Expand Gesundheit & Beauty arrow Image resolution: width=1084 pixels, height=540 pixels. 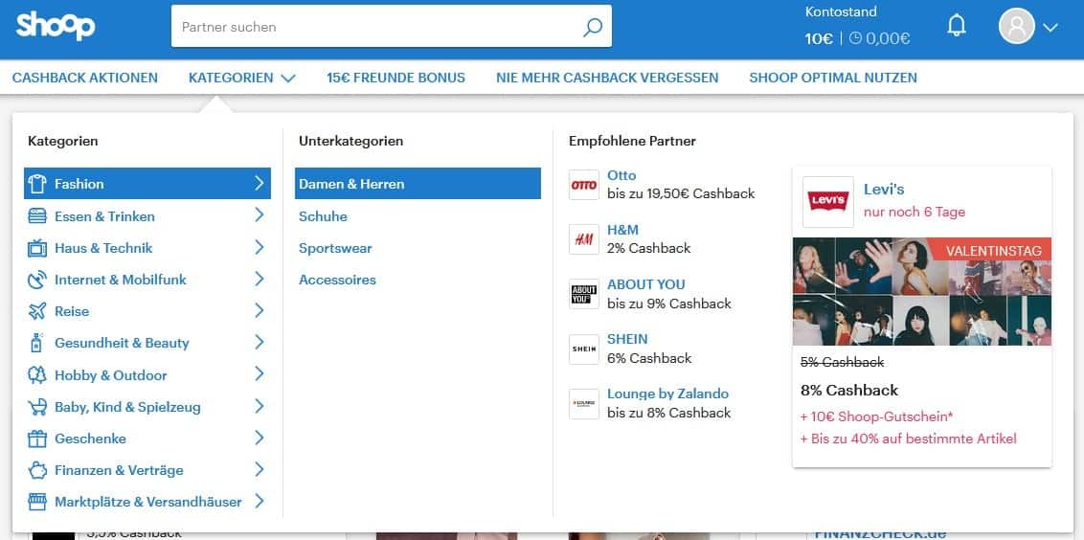click(260, 342)
